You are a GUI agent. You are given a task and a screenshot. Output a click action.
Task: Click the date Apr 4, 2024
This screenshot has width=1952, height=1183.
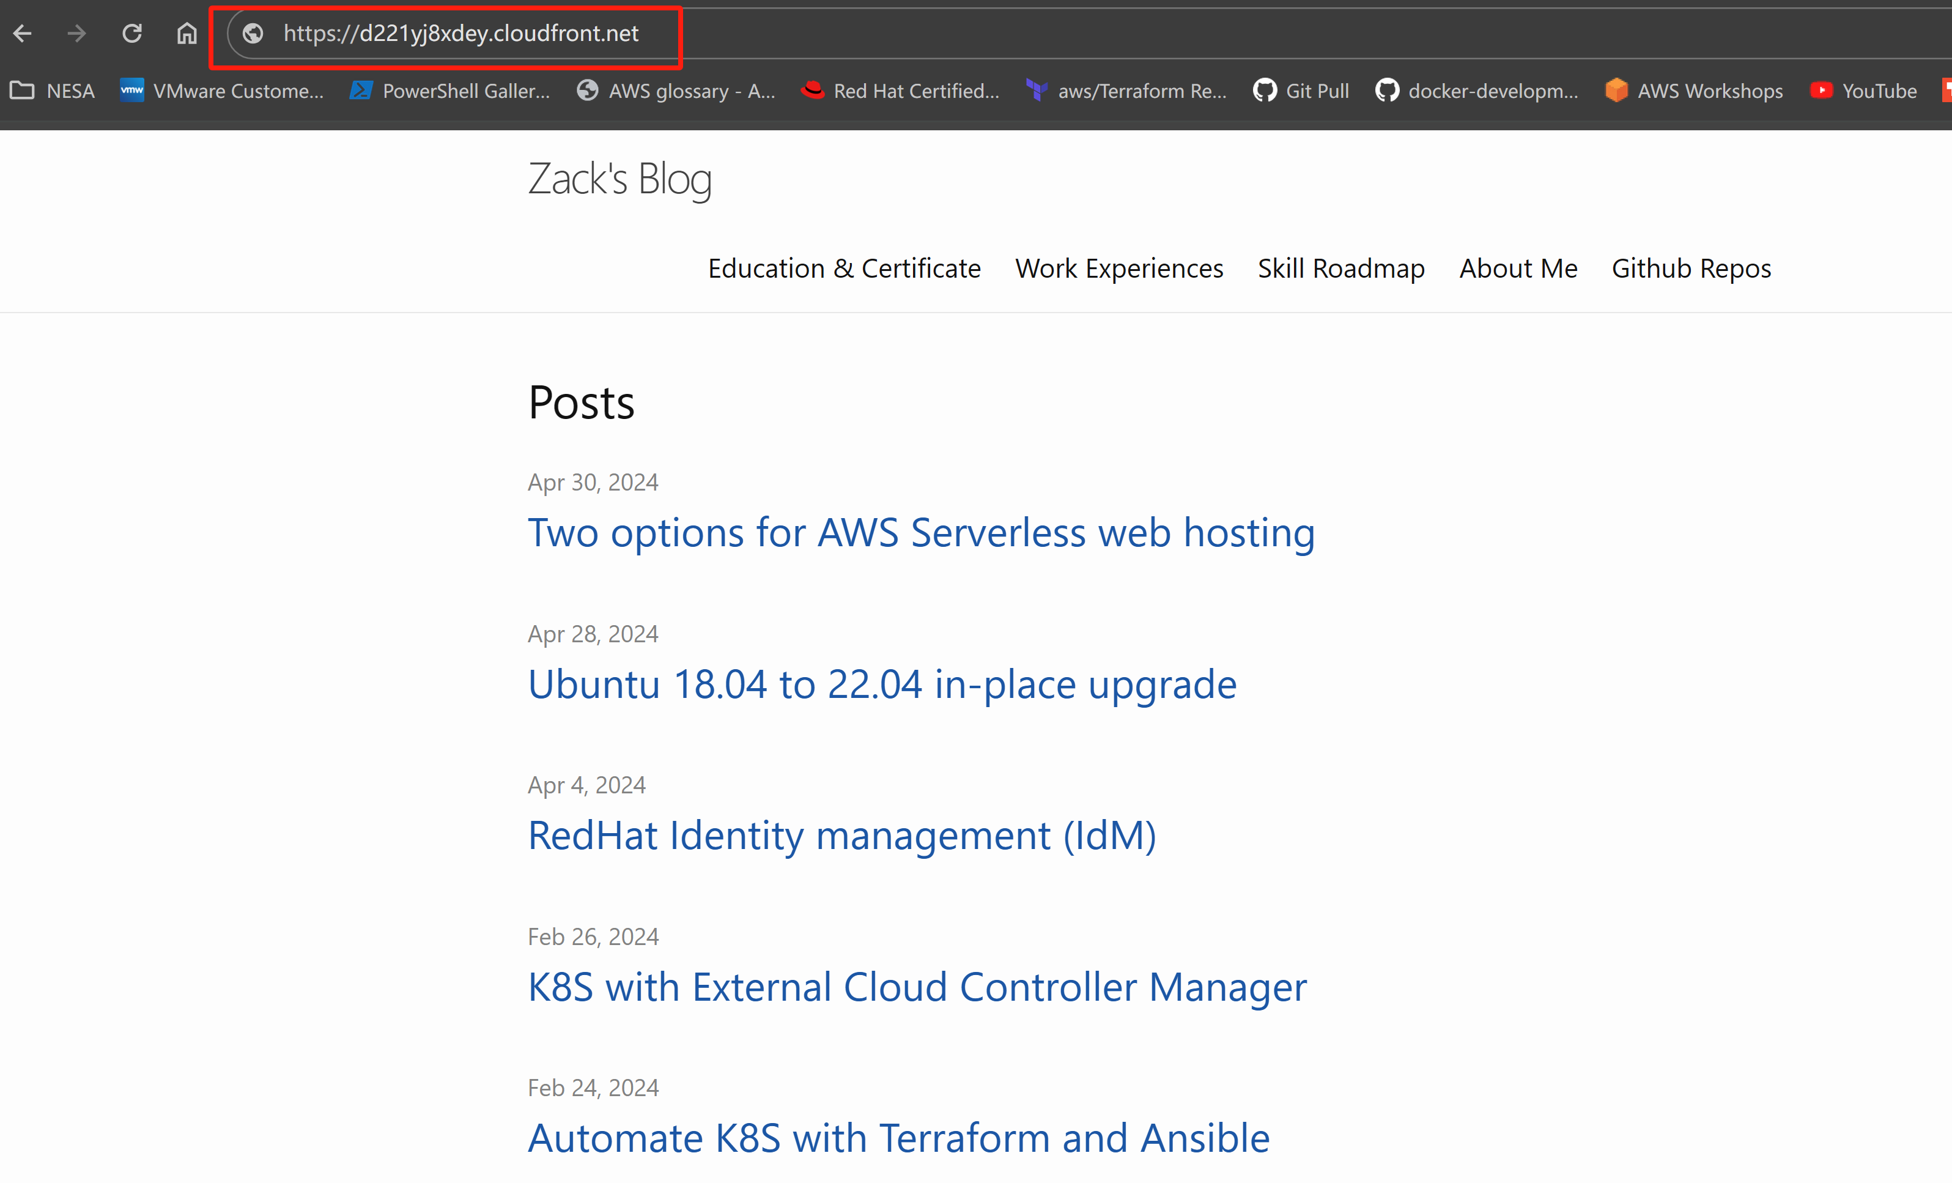tap(587, 785)
